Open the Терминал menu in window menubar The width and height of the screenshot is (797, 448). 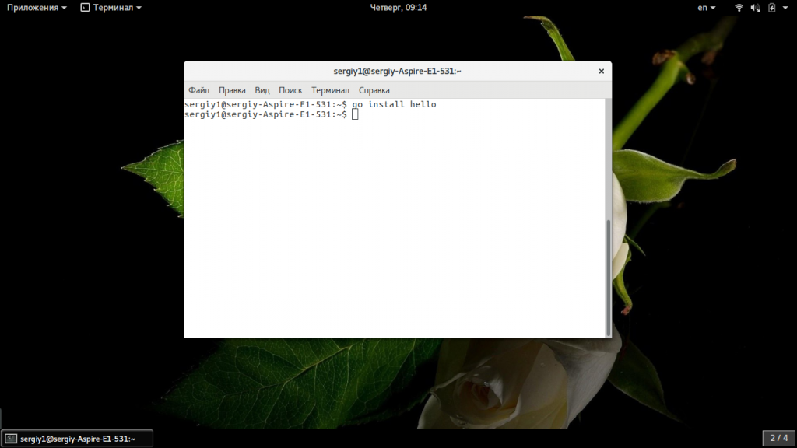[330, 90]
